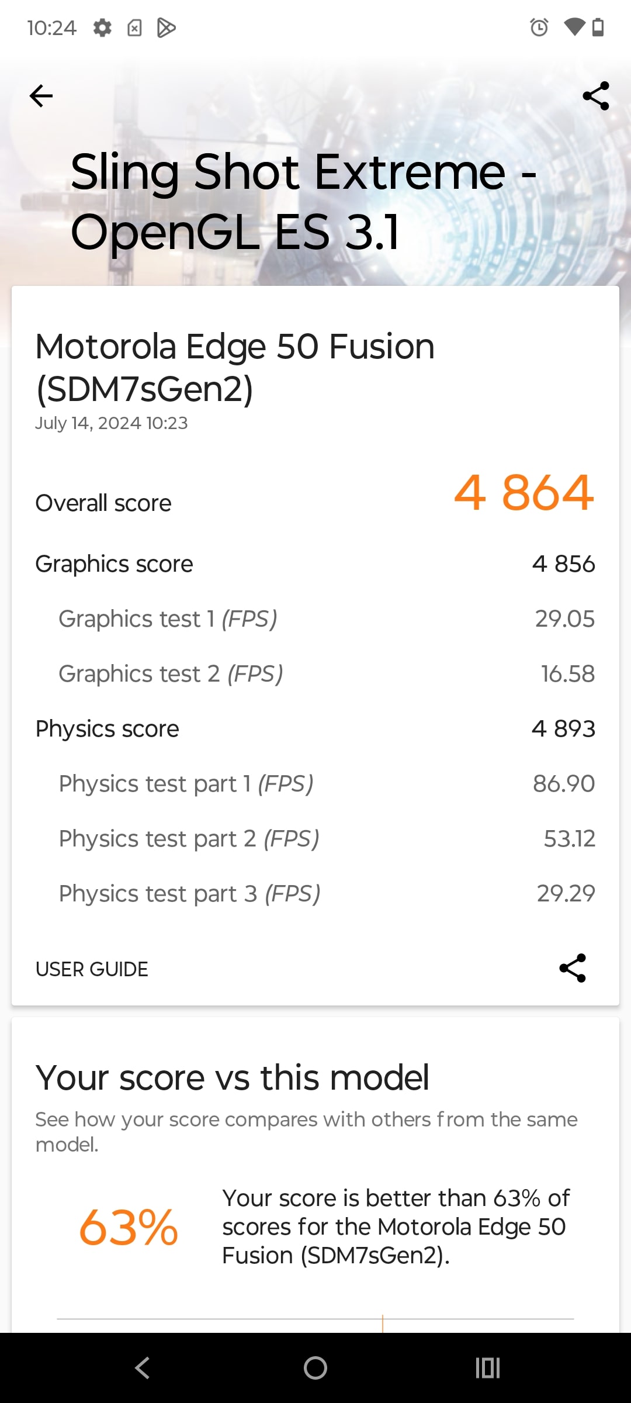631x1403 pixels.
Task: Tap the Motorola Edge 50 Fusion device title
Action: pyautogui.click(x=235, y=368)
